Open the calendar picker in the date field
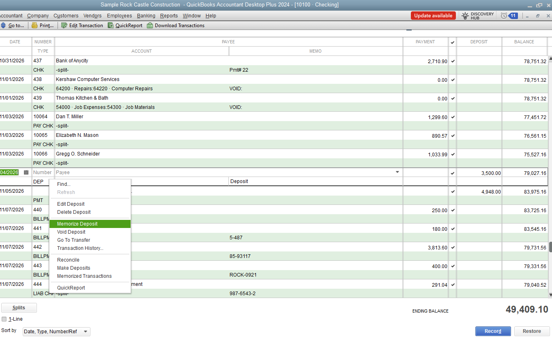The width and height of the screenshot is (552, 345). click(26, 172)
